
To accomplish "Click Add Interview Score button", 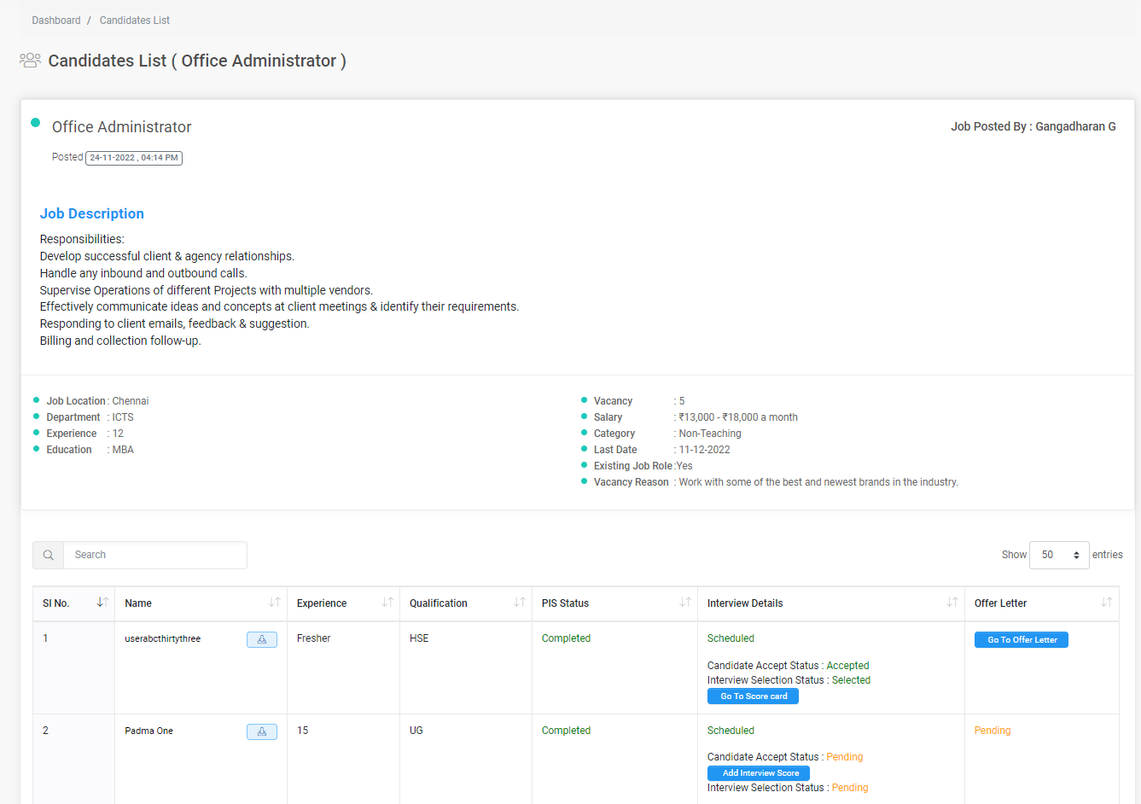I will coord(759,773).
